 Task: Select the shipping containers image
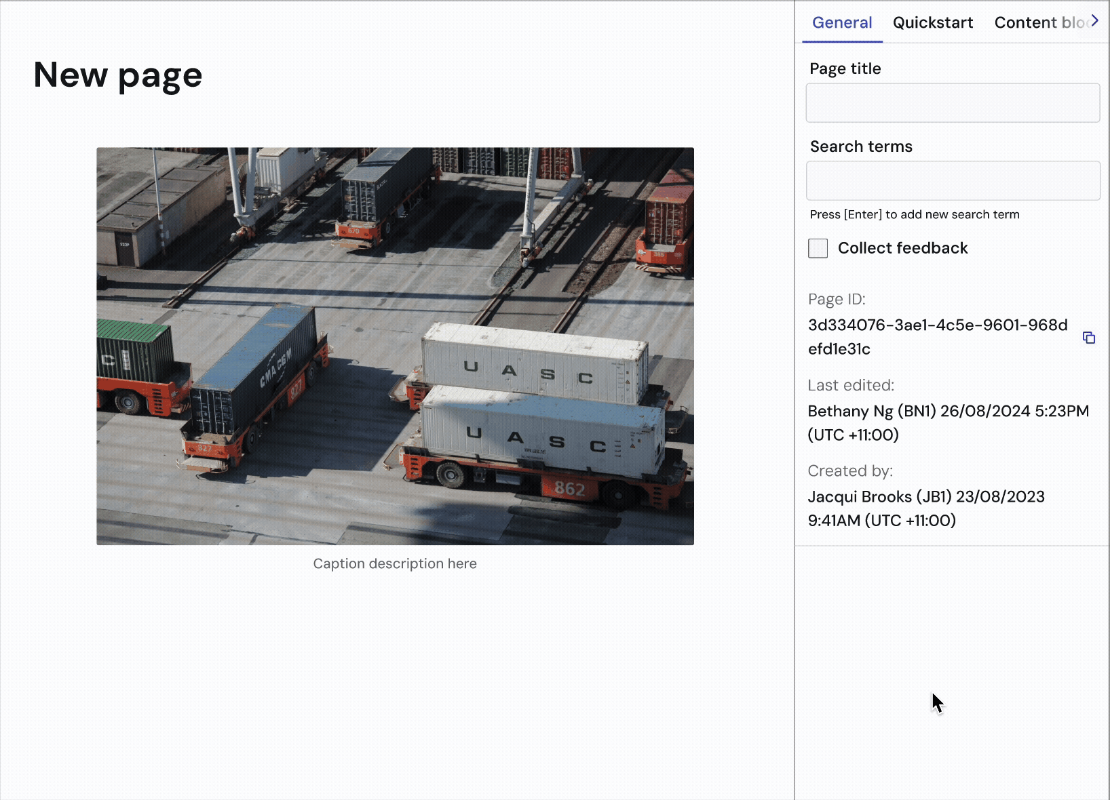click(395, 346)
